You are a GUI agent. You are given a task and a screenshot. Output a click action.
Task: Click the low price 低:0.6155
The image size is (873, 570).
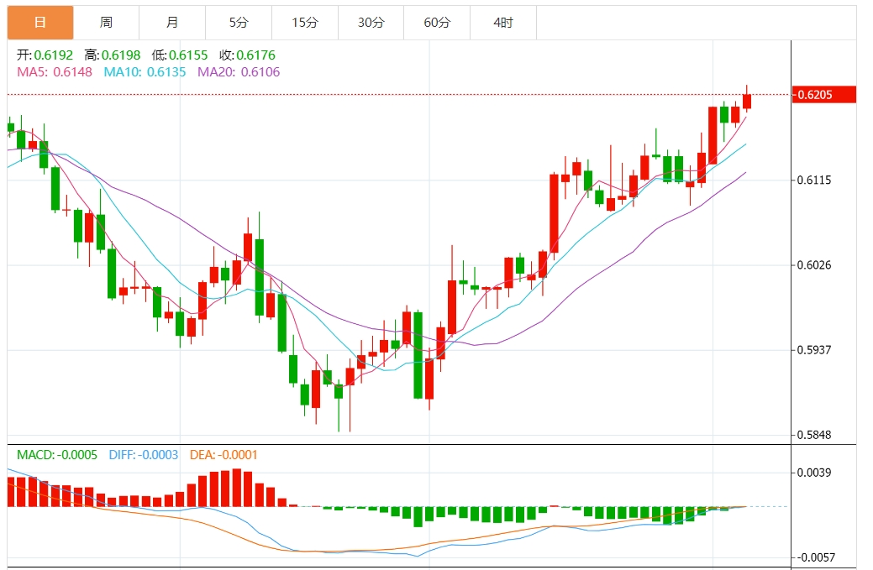click(180, 55)
